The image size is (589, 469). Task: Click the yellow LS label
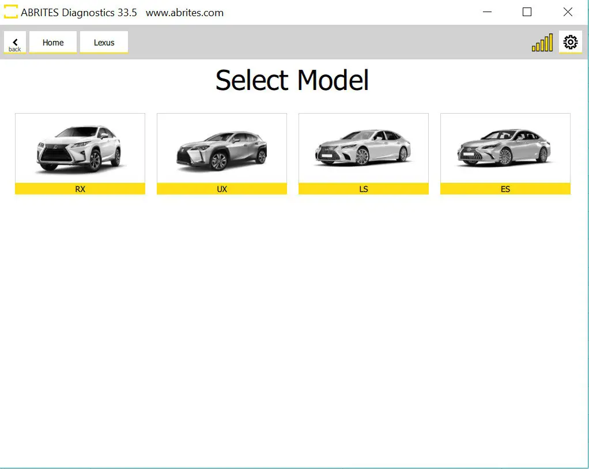pyautogui.click(x=363, y=189)
